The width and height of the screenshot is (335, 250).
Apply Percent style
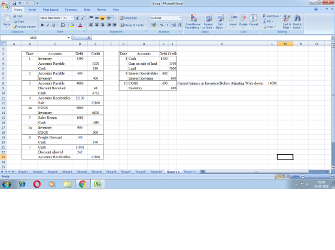coord(162,25)
